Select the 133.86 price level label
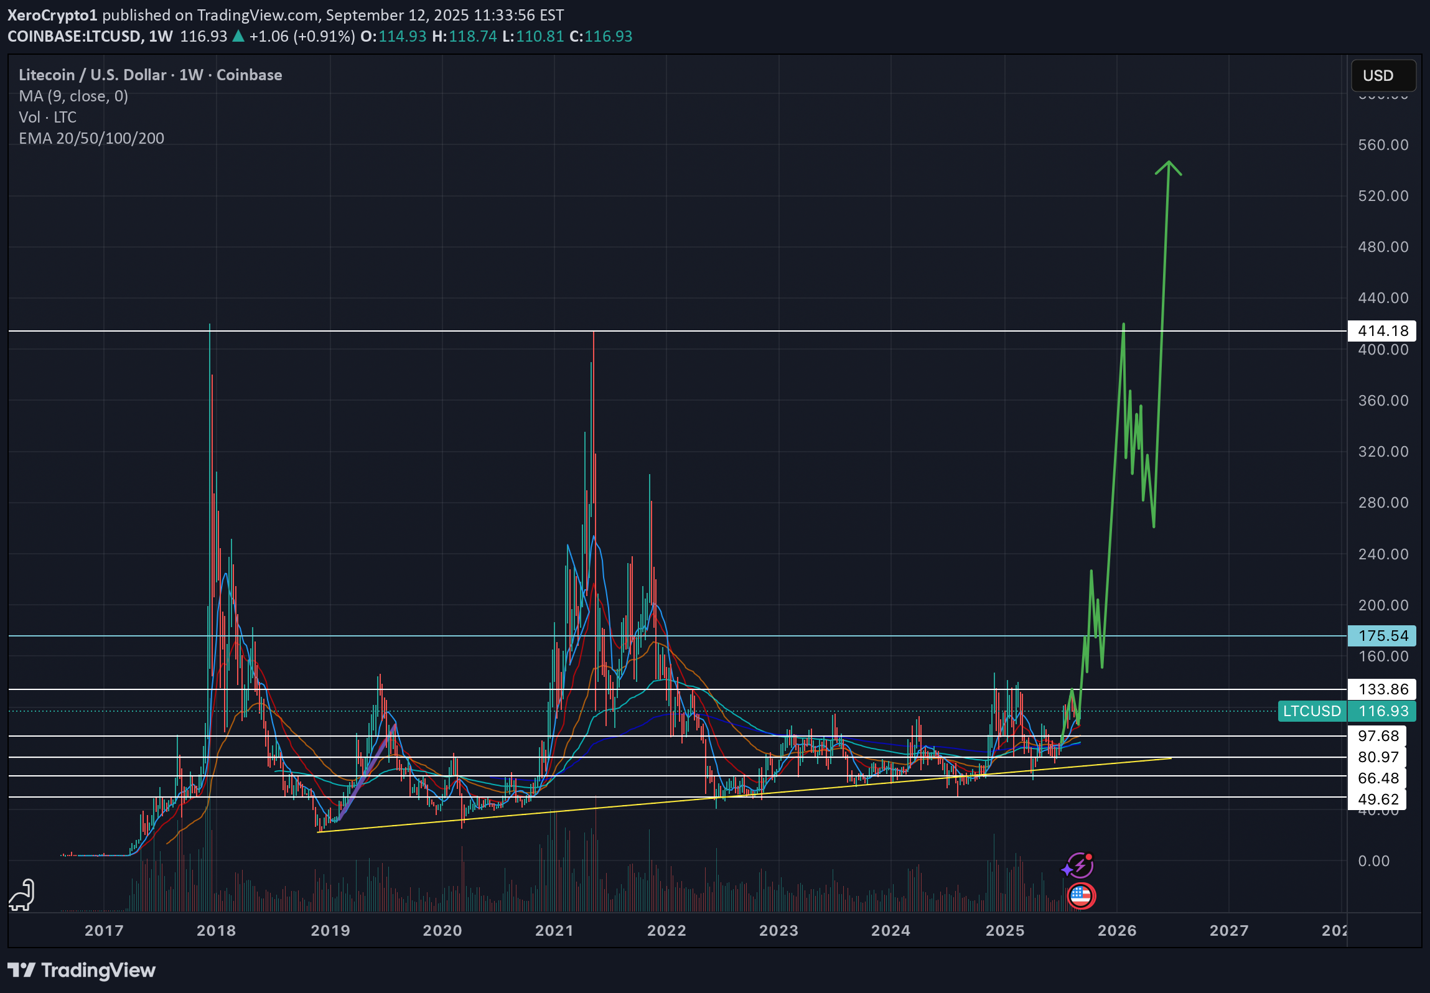The height and width of the screenshot is (993, 1430). tap(1382, 689)
